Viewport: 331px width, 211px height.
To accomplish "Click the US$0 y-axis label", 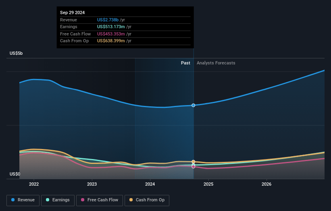I will pos(15,174).
